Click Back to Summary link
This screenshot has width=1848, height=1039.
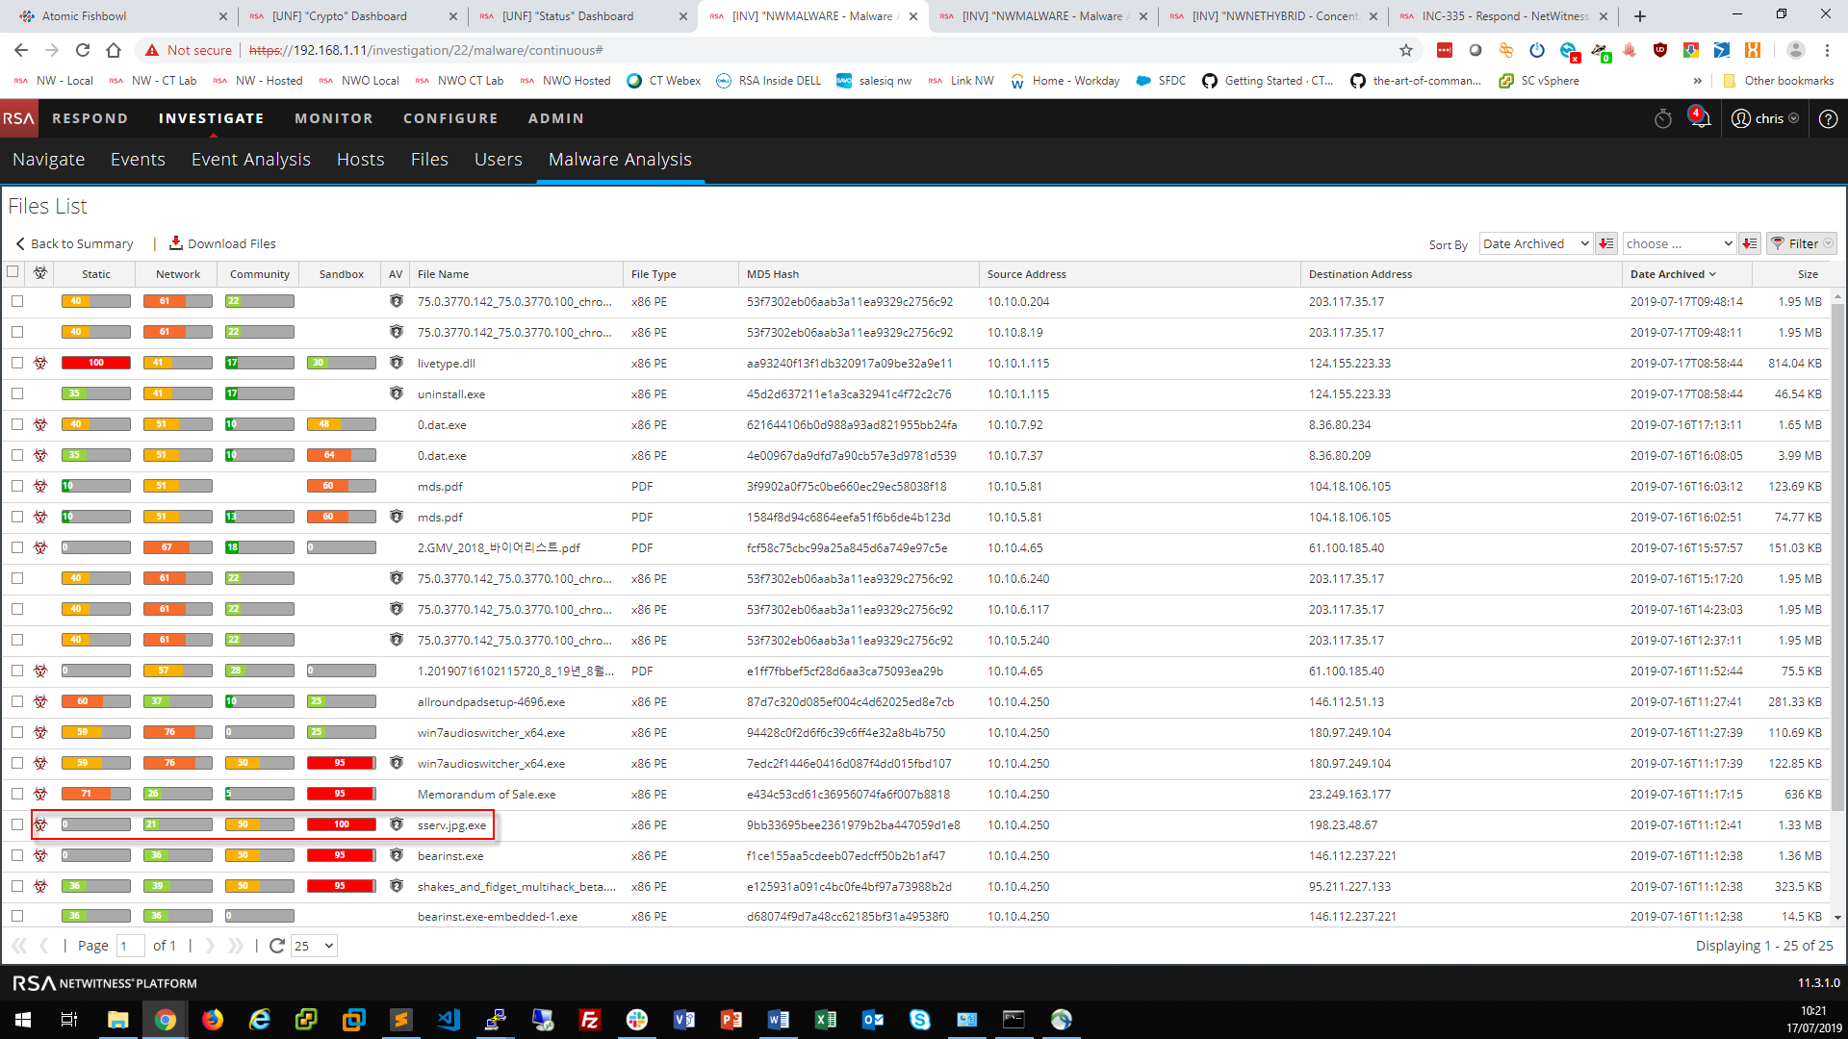tap(74, 243)
